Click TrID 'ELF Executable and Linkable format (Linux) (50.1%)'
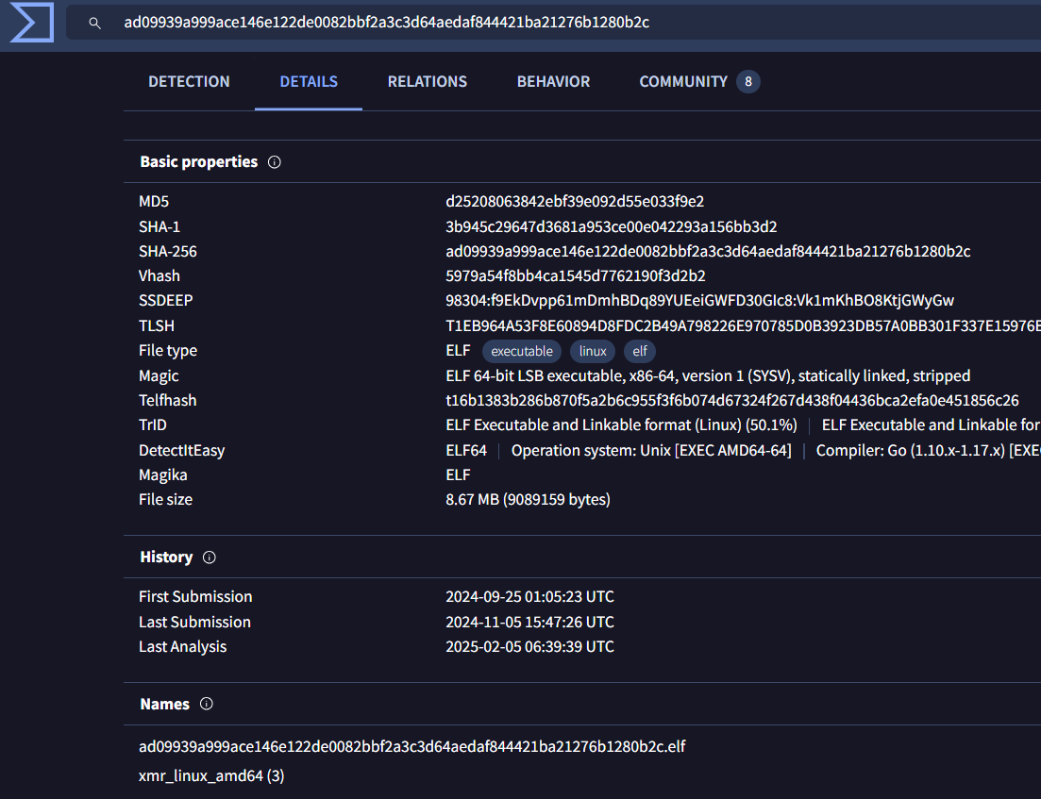The width and height of the screenshot is (1041, 799). 621,425
